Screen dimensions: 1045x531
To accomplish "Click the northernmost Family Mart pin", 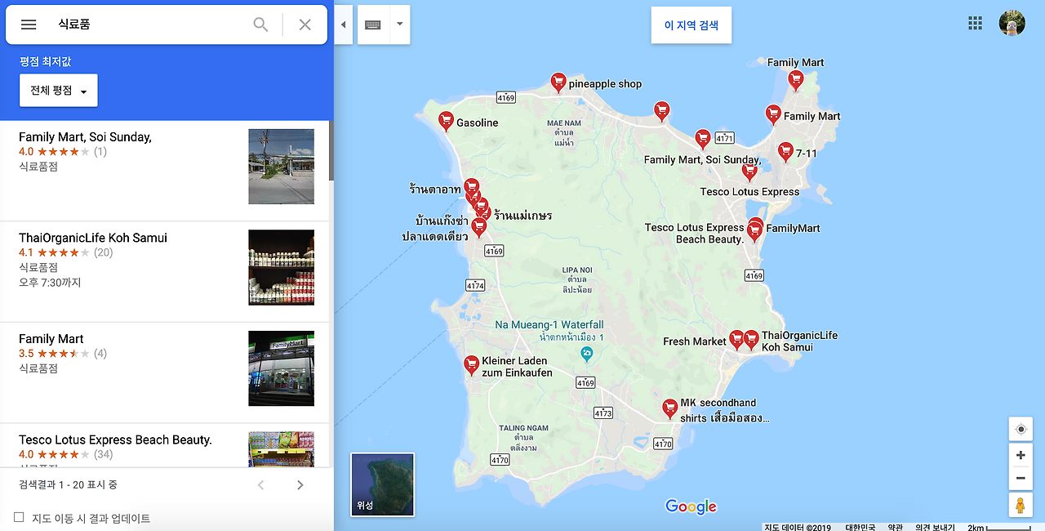I will point(795,79).
